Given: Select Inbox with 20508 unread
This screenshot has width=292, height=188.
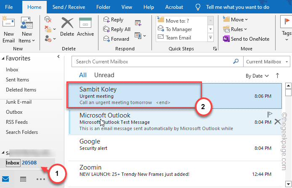Looking at the screenshot, I should [28, 163].
